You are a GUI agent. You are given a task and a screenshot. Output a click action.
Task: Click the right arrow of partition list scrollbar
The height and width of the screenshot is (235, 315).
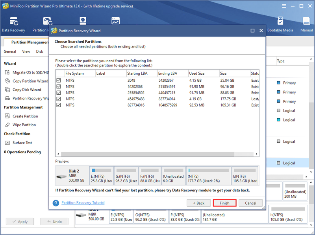257,154
